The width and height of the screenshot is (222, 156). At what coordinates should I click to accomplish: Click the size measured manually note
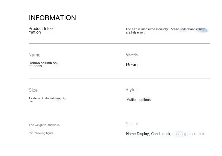(x=165, y=31)
